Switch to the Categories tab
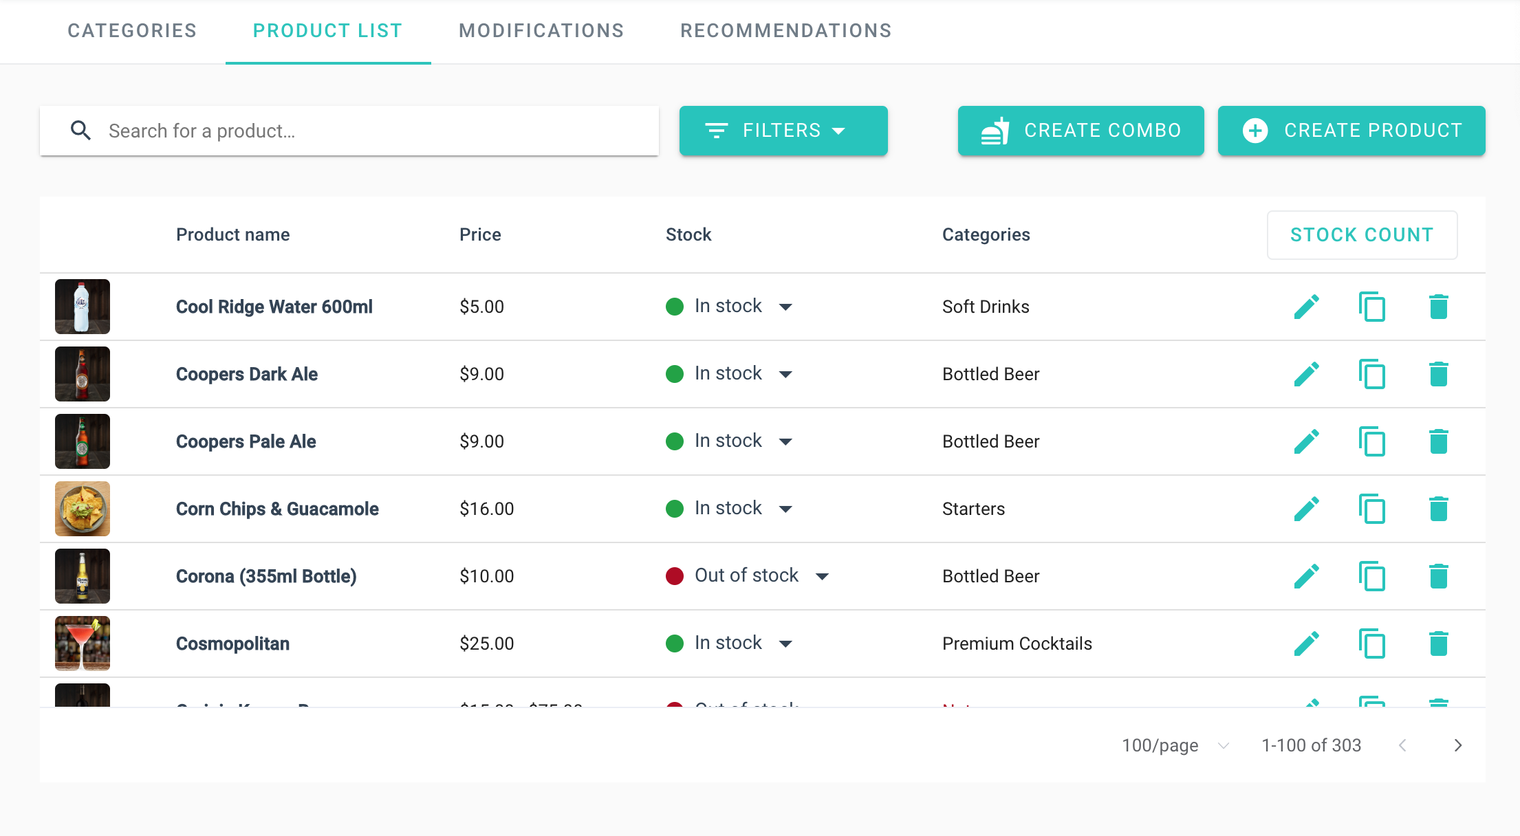This screenshot has width=1520, height=836. click(x=132, y=31)
